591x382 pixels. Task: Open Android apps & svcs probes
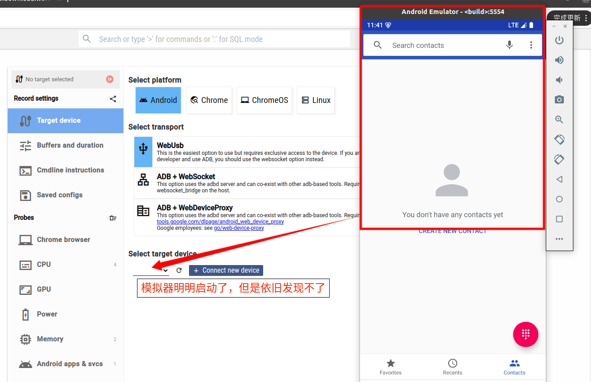point(66,364)
